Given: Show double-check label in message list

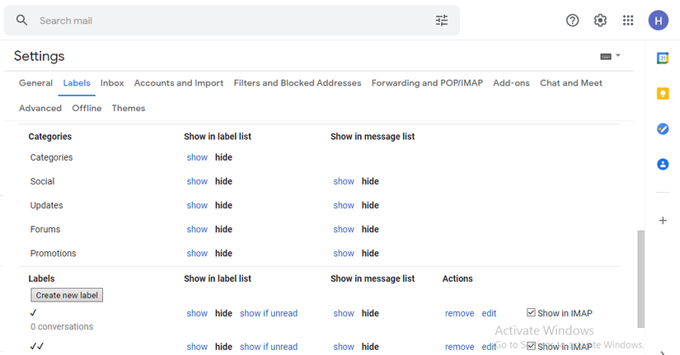Looking at the screenshot, I should [344, 347].
